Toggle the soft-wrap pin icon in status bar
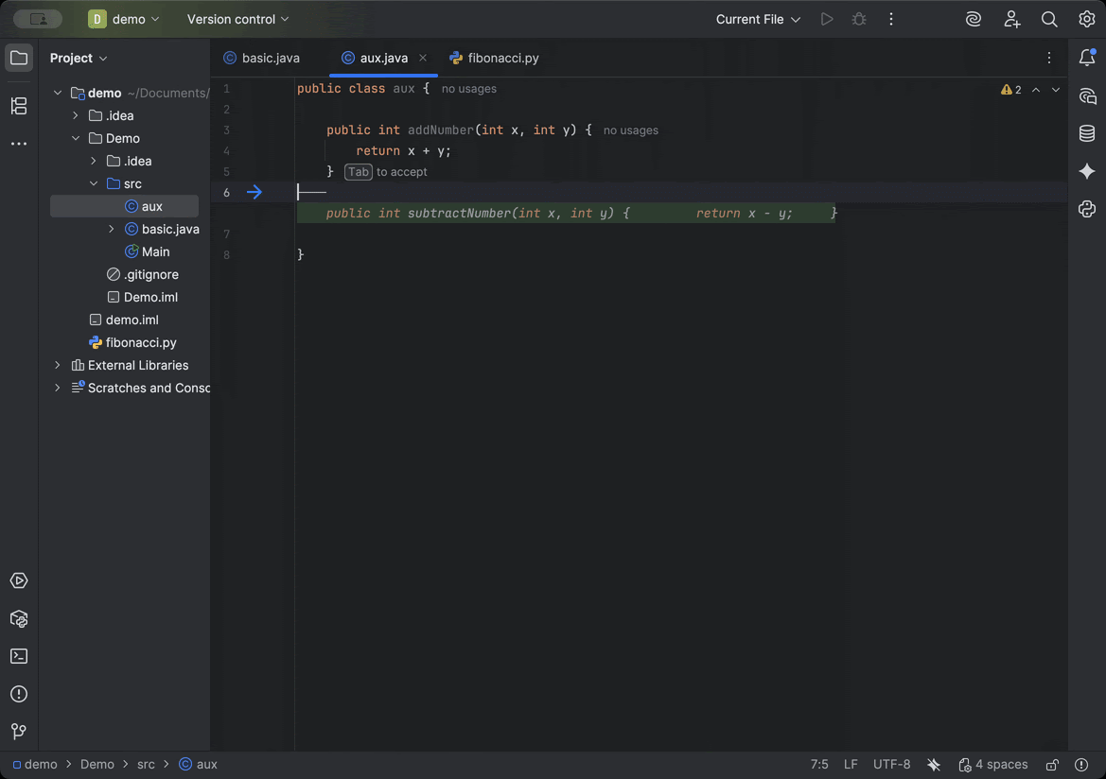 click(x=934, y=764)
